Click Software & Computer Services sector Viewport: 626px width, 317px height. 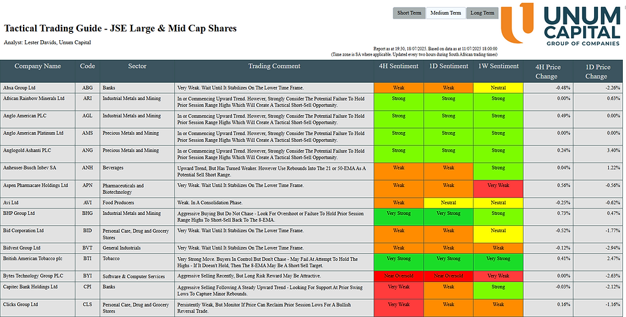click(134, 276)
